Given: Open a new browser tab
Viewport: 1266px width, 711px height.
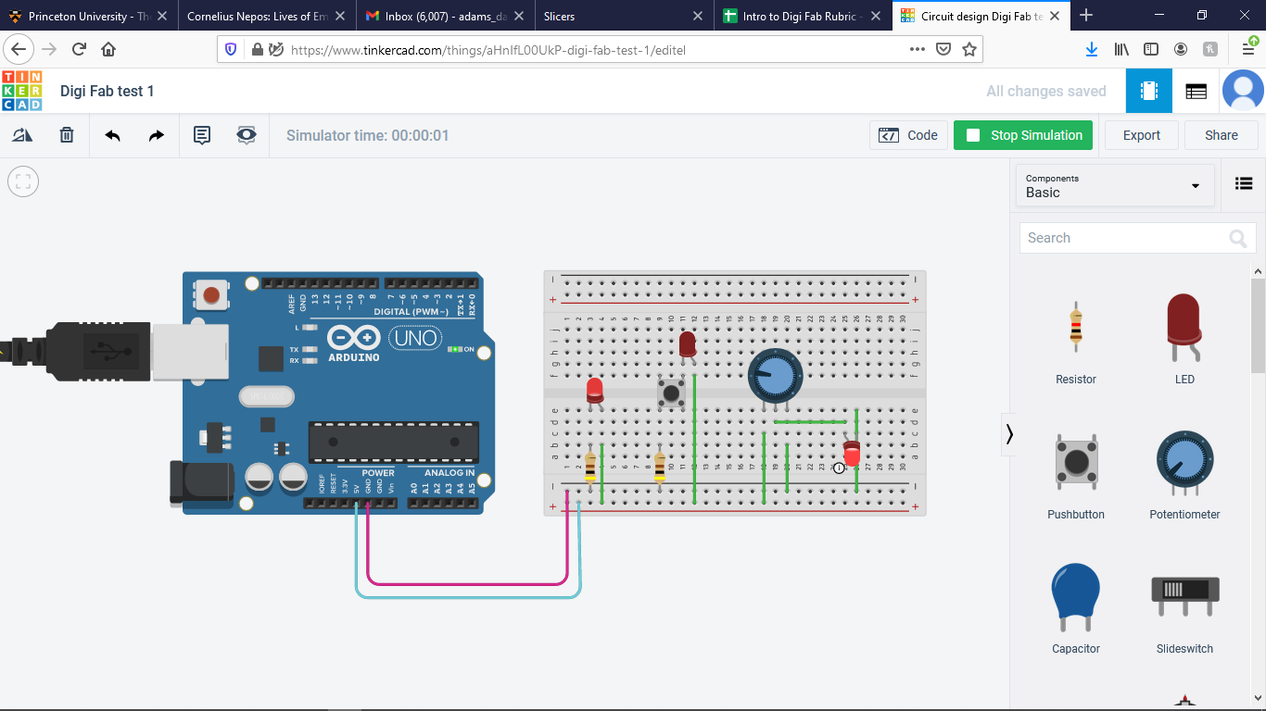Looking at the screenshot, I should click(1086, 16).
